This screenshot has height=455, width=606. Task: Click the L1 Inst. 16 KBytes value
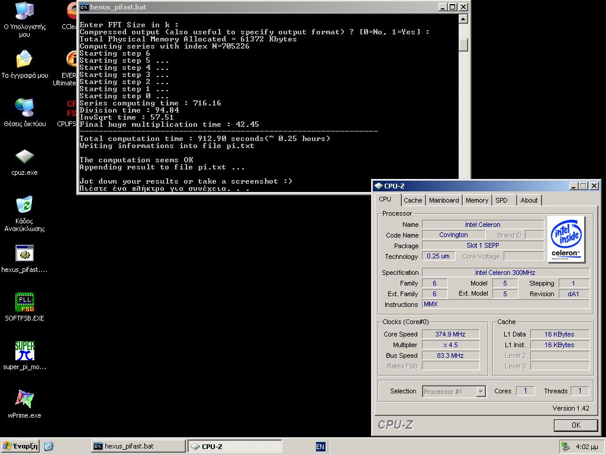tap(560, 345)
